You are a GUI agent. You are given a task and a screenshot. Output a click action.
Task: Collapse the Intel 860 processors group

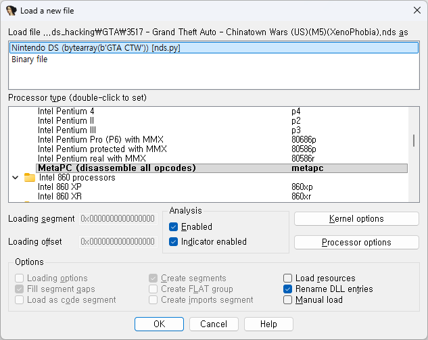[x=16, y=178]
